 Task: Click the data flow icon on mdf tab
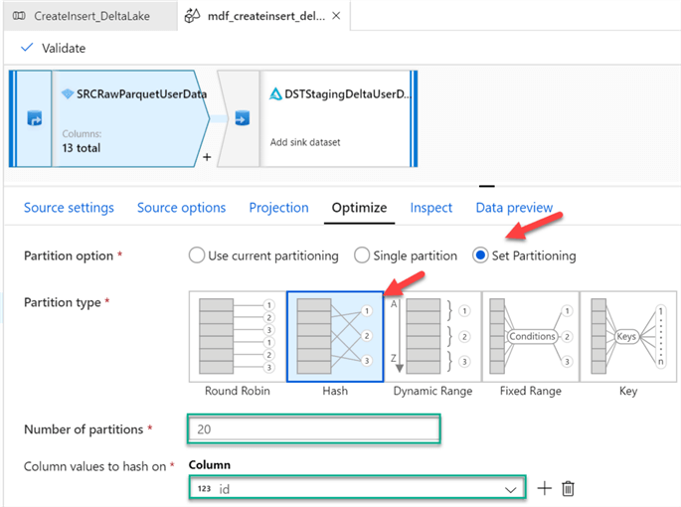193,16
